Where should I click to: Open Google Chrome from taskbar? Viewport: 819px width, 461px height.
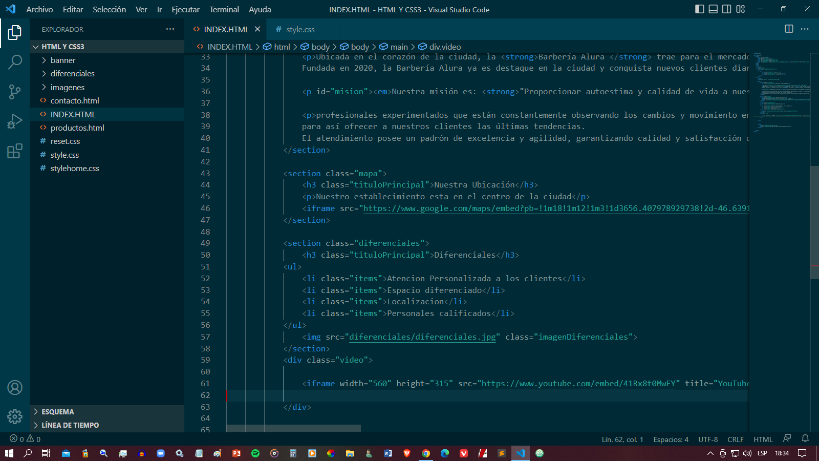tap(426, 453)
